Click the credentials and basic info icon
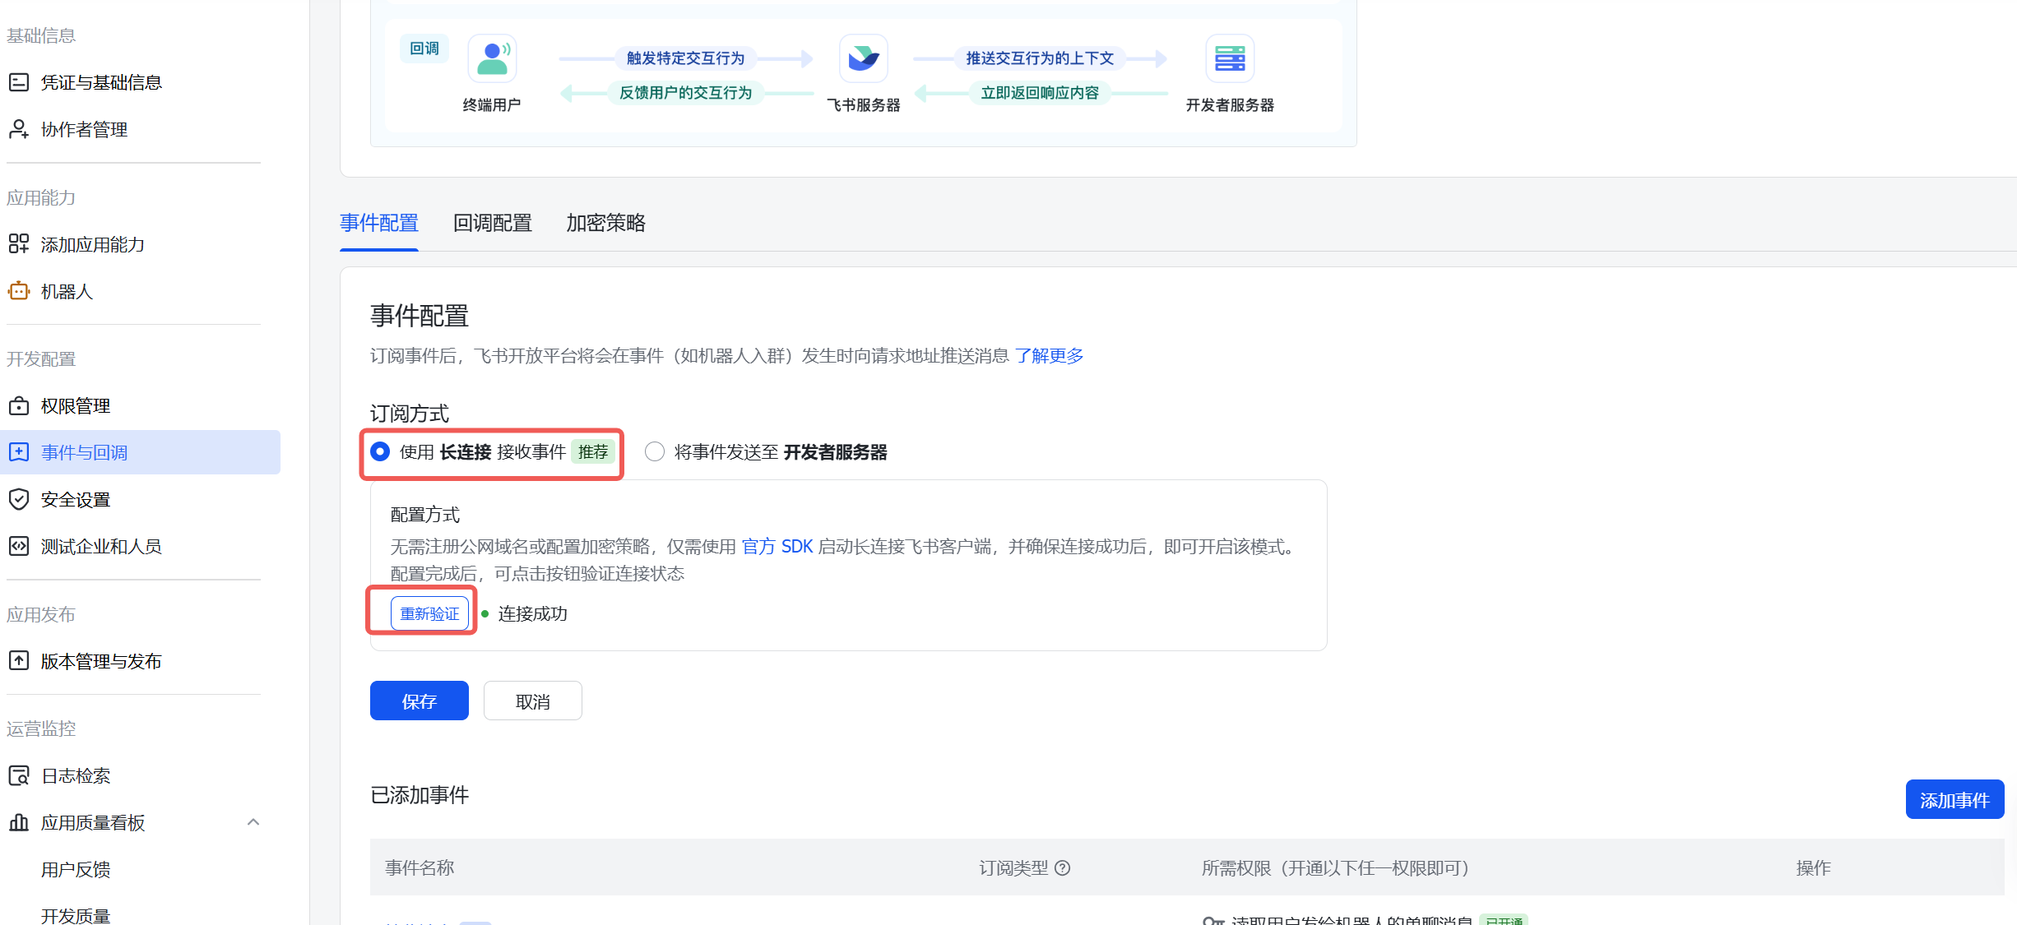The height and width of the screenshot is (925, 2017). [18, 82]
